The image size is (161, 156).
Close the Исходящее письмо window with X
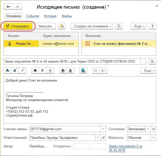(x=157, y=6)
